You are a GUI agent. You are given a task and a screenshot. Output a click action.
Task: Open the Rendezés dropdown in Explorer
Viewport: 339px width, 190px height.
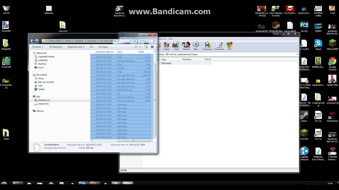pyautogui.click(x=38, y=47)
